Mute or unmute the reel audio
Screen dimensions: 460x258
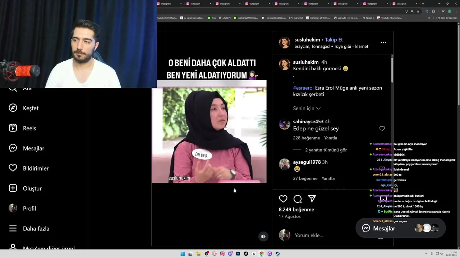263,236
